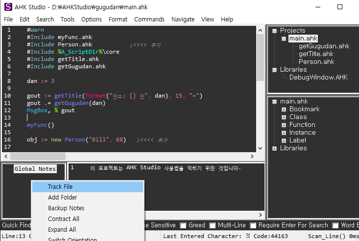Select Person.ahk in the project tree
Screen dimensions: 359x241
316,62
